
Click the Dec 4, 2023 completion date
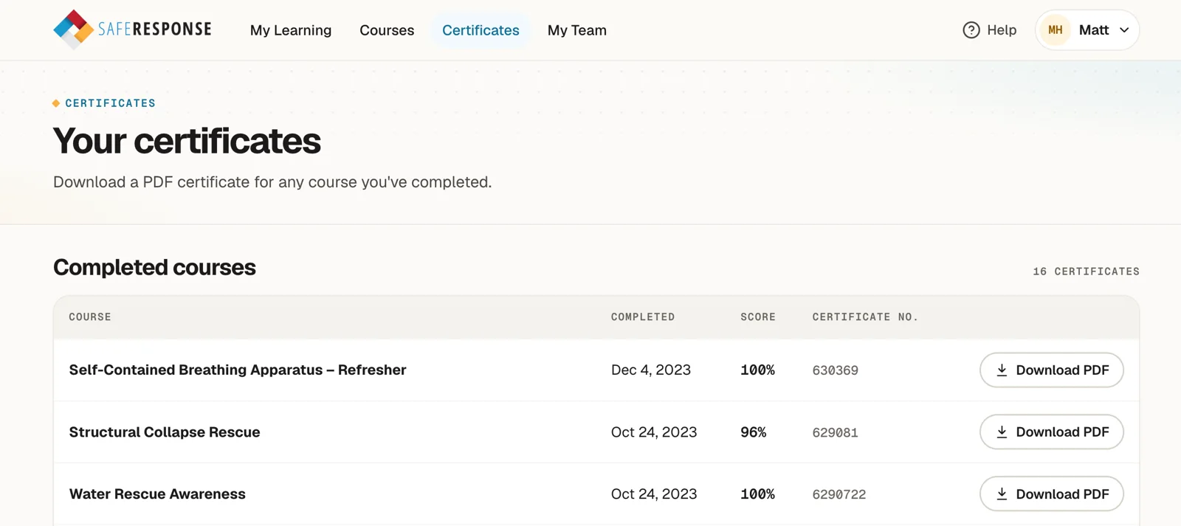point(651,370)
